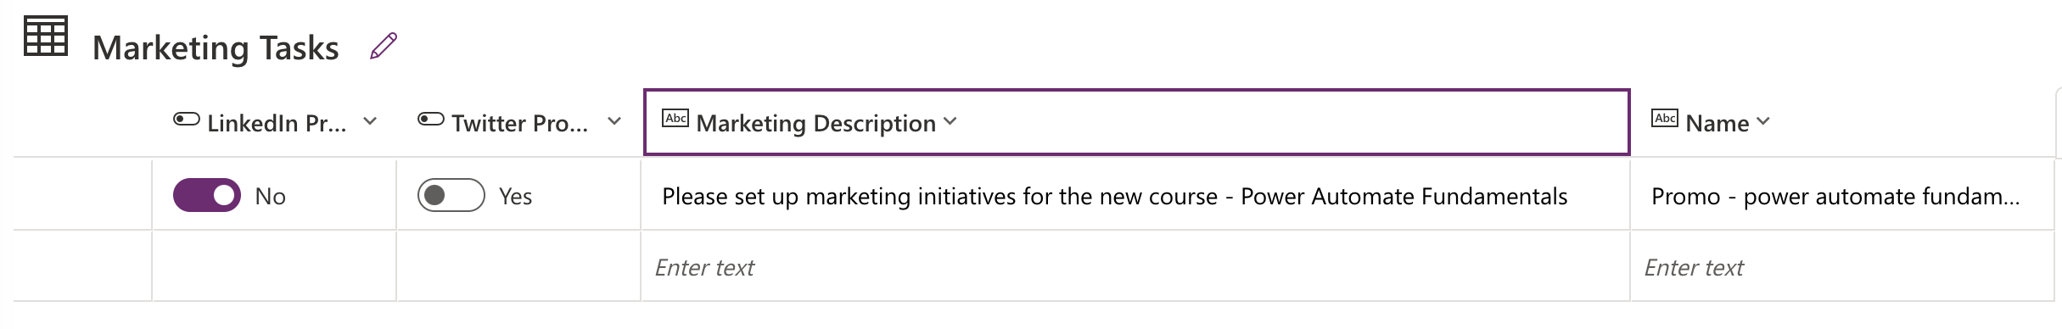The height and width of the screenshot is (329, 2062).
Task: Open the Marketing Description column dropdown chevron
Action: tap(950, 121)
